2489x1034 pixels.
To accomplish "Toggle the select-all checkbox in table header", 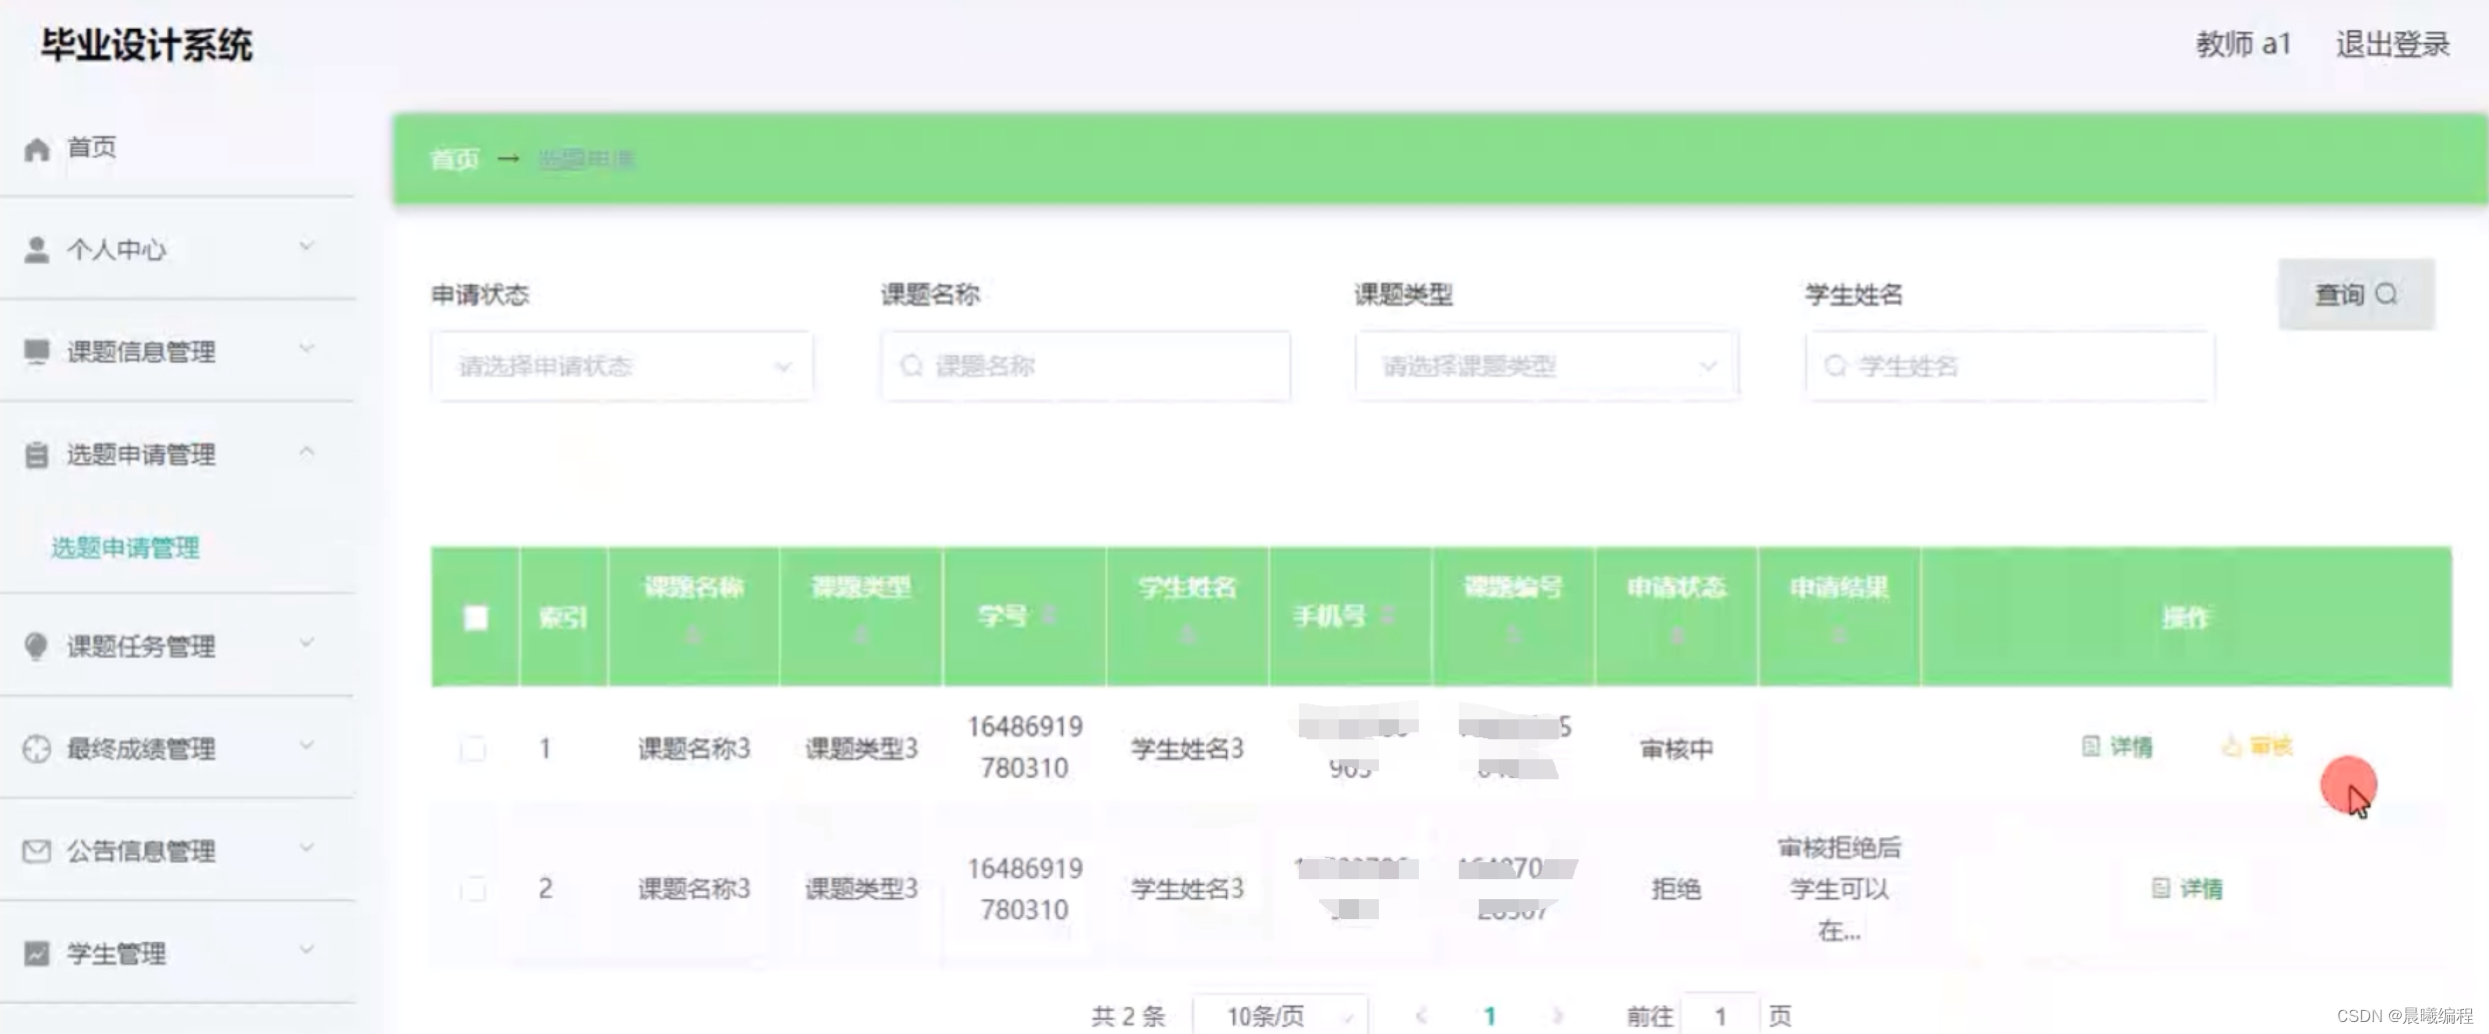I will click(476, 617).
